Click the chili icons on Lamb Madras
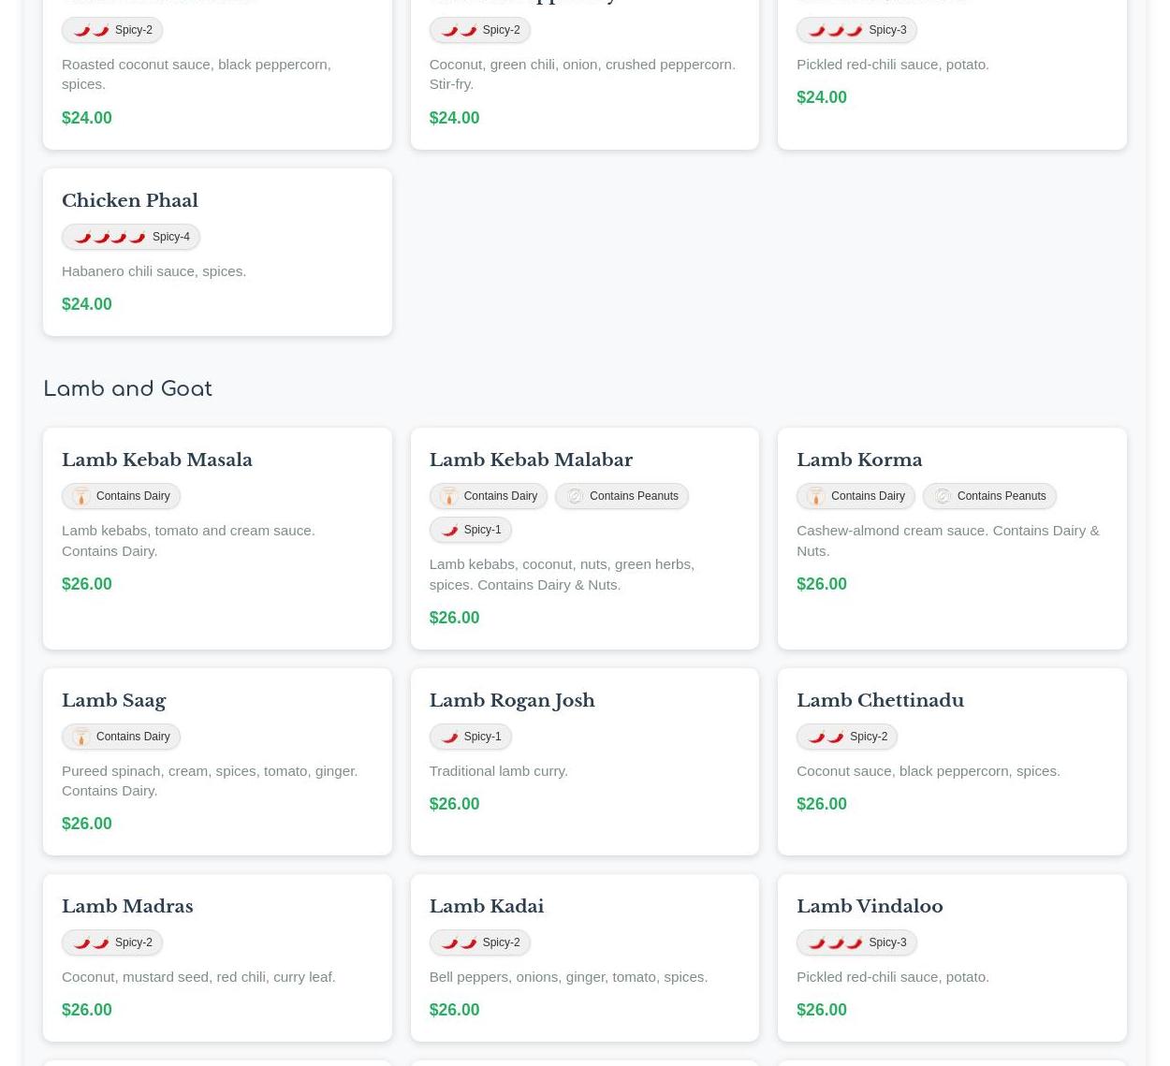Viewport: 1170px width, 1066px height. (91, 942)
